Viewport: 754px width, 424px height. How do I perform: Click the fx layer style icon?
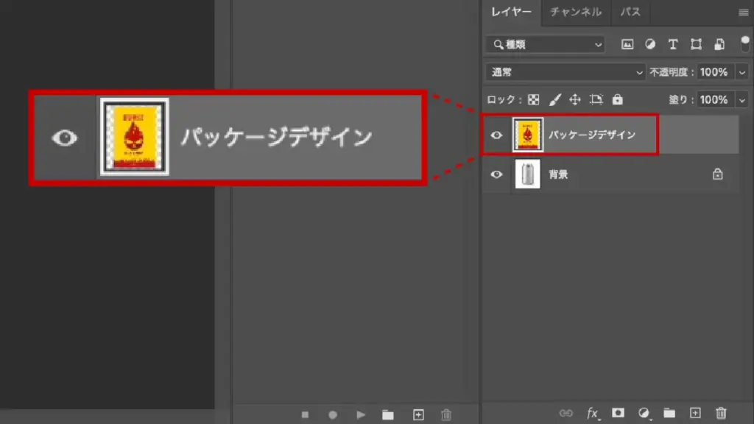click(593, 413)
